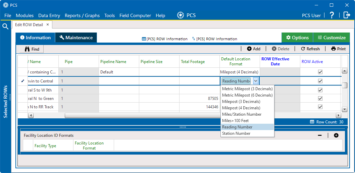Viewport: 355px width, 173px height.
Task: Uncheck ROW Active for Default pipeline row
Action: (320, 72)
